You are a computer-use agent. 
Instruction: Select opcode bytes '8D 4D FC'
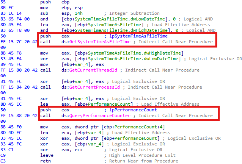11,133
